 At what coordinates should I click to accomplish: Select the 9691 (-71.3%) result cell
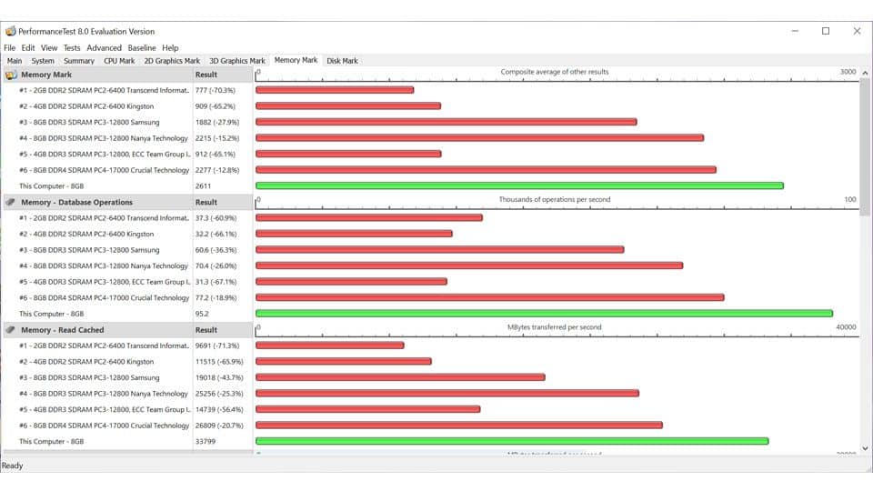pos(217,346)
